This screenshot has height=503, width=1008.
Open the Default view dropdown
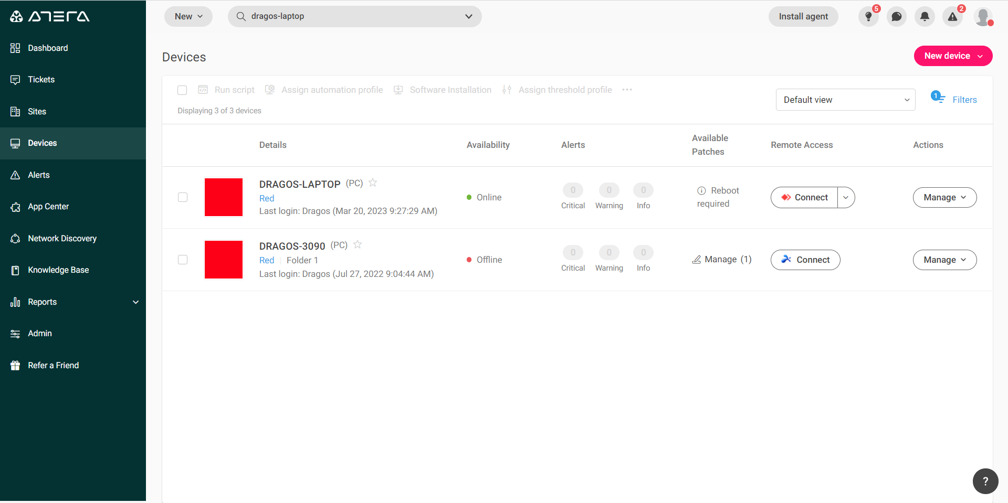click(845, 100)
